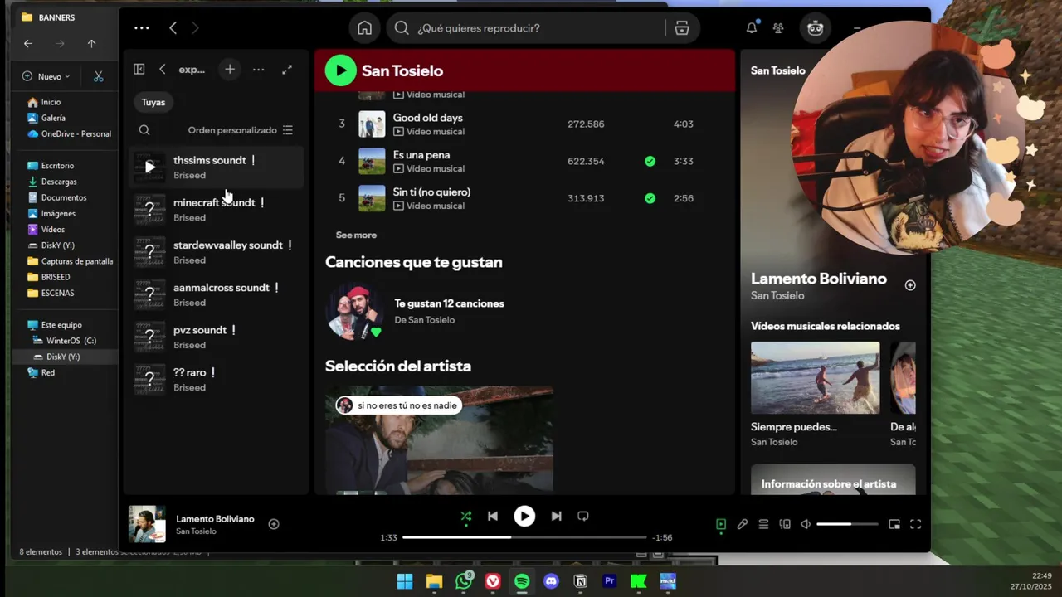Open notifications bell in Spotify
Viewport: 1062px width, 597px height.
752,28
